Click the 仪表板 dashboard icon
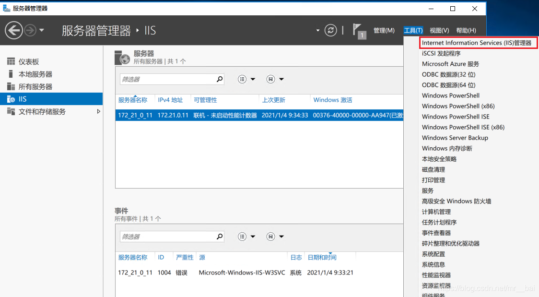Image resolution: width=539 pixels, height=297 pixels. point(11,61)
